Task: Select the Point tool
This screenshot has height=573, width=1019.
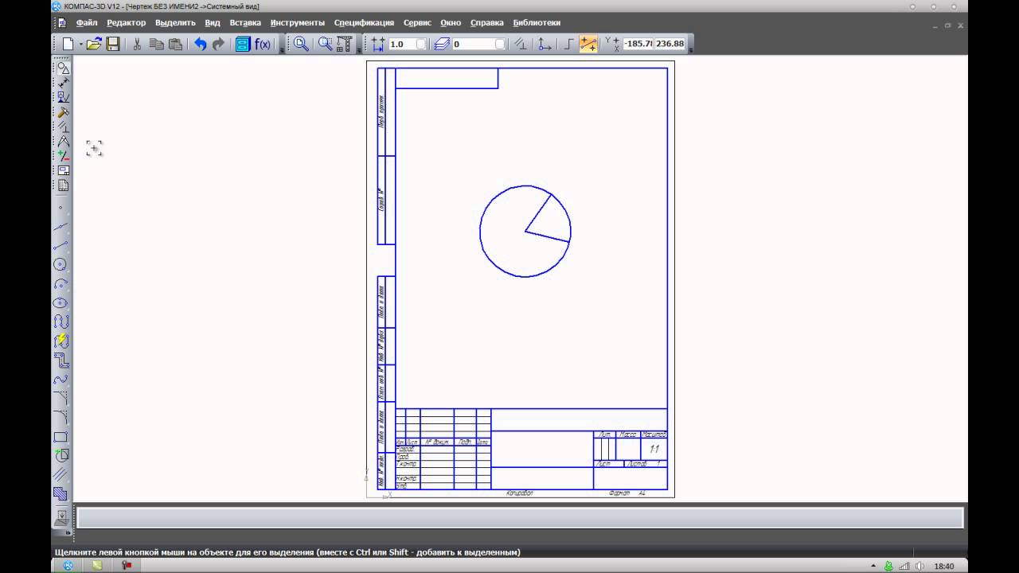Action: point(61,208)
